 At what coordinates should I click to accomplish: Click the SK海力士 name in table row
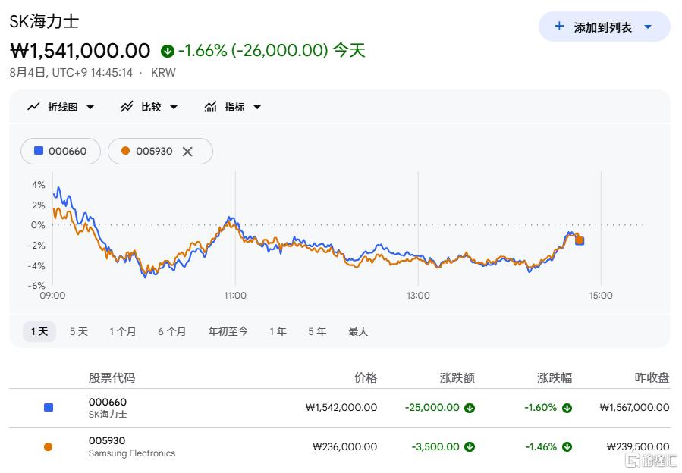(x=108, y=415)
